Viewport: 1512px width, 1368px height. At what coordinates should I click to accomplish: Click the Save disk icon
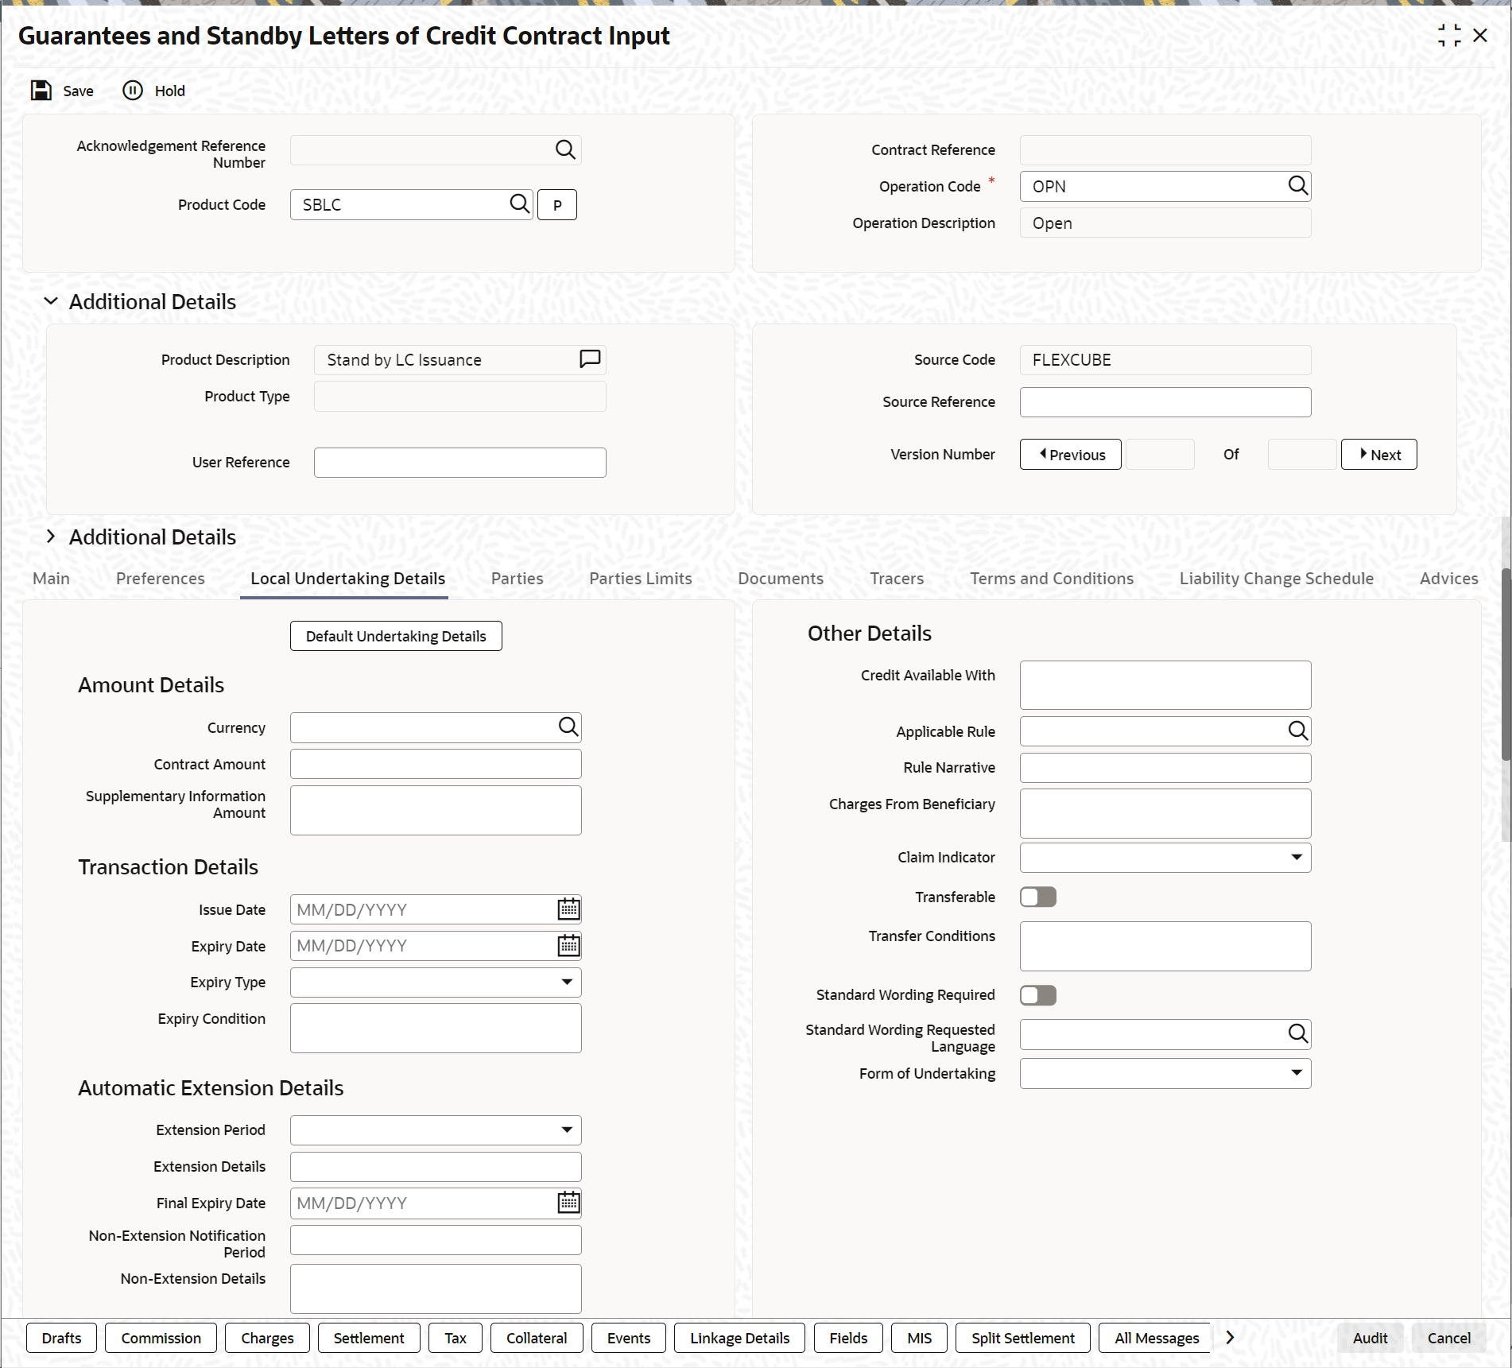click(x=41, y=91)
